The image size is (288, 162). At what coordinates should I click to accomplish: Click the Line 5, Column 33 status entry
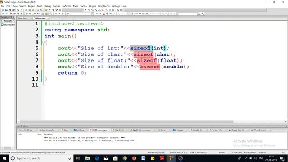[199, 153]
